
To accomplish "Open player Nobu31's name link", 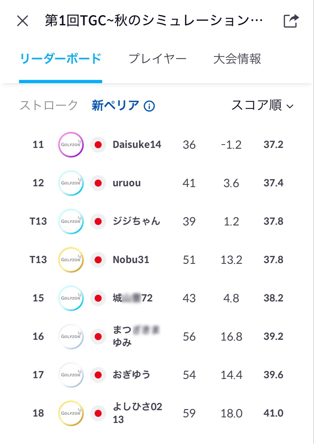I will (131, 260).
